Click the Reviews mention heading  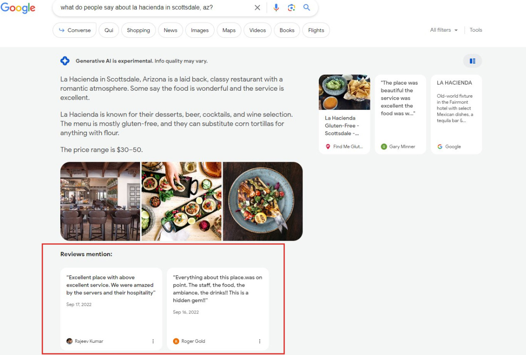pos(86,254)
